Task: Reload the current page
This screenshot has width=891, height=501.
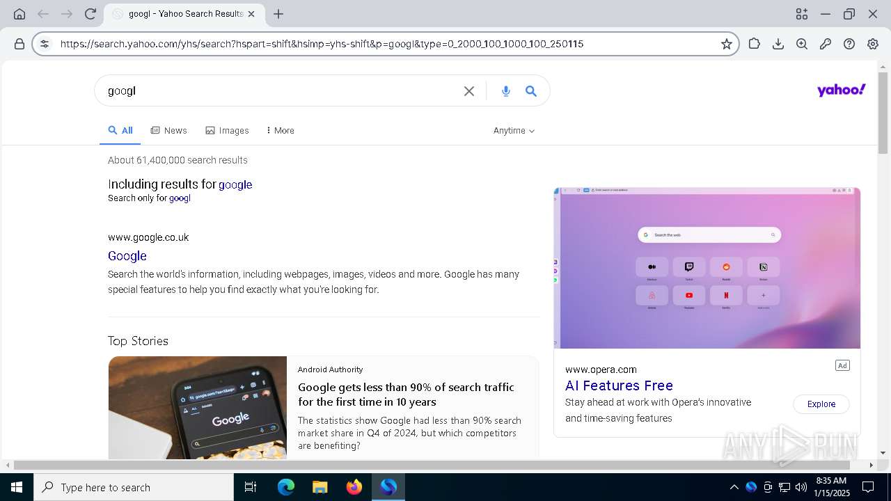Action: click(90, 14)
